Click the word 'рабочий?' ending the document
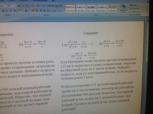 pos(69,109)
